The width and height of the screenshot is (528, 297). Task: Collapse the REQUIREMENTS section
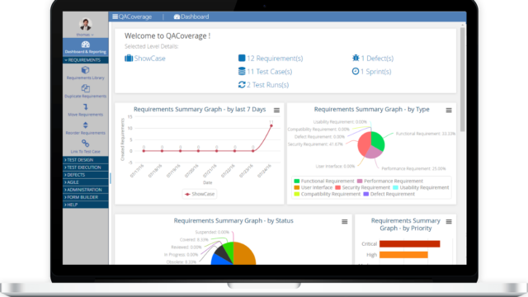[86, 60]
